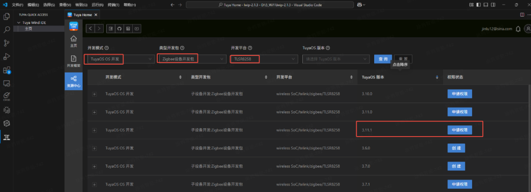The width and height of the screenshot is (531, 192).
Task: Open 开发框架 in the Tuya sidebar
Action: pos(73,61)
